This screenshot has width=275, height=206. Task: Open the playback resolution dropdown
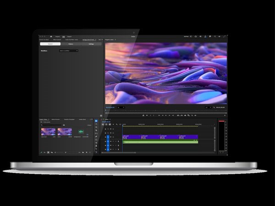click(x=206, y=108)
